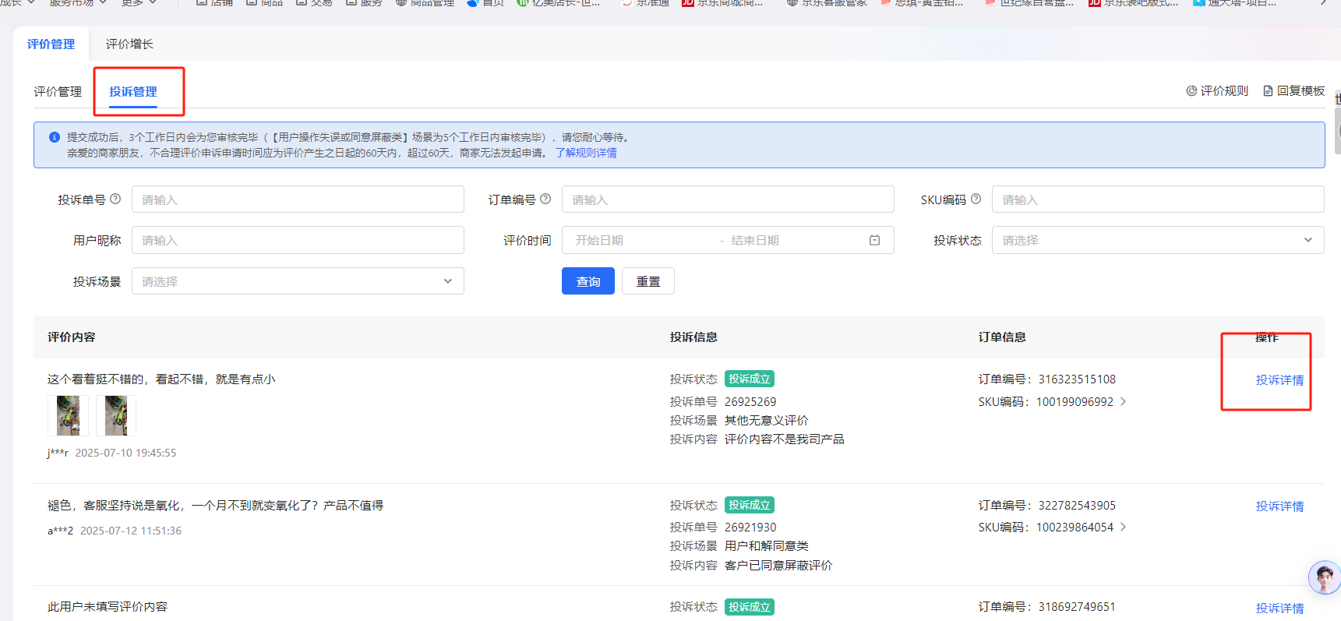Click calendar icon in 评价时间 field
This screenshot has height=621, width=1341.
[874, 241]
